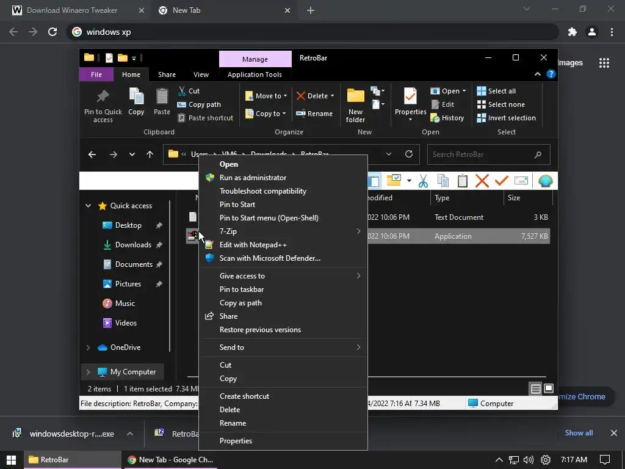Click Copy pages icon in Open-Shell toolbar

pos(443,181)
